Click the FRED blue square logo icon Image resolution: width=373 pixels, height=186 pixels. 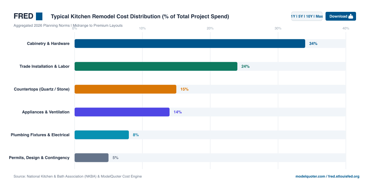point(39,16)
